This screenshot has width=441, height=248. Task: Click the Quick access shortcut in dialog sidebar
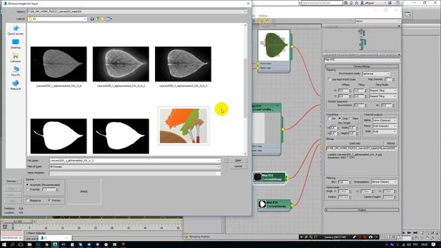coord(16,30)
